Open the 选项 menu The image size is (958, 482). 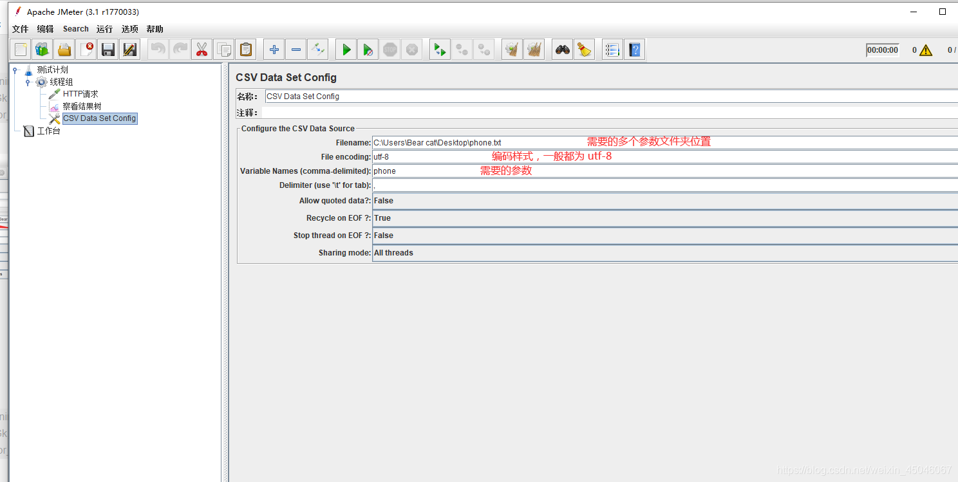[130, 29]
